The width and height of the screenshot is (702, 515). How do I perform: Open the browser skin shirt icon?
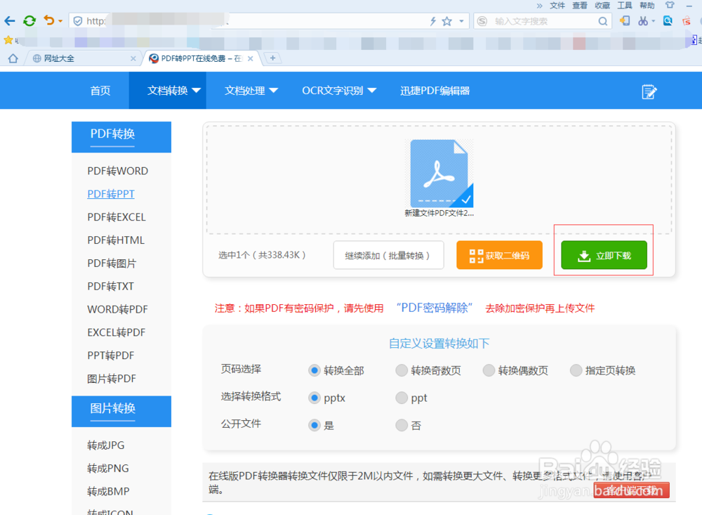pyautogui.click(x=669, y=5)
